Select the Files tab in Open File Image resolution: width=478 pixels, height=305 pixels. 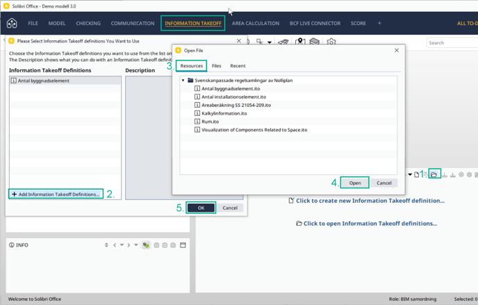click(x=217, y=66)
